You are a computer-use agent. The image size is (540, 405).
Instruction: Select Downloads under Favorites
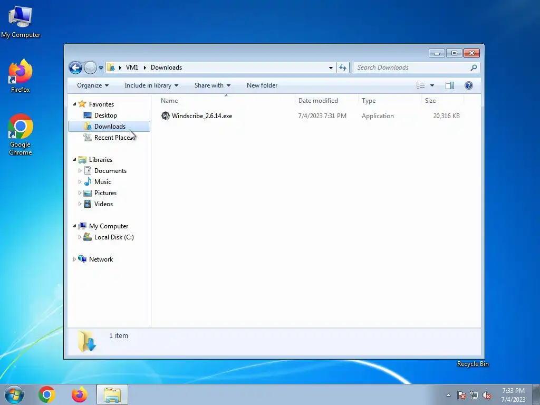(109, 127)
